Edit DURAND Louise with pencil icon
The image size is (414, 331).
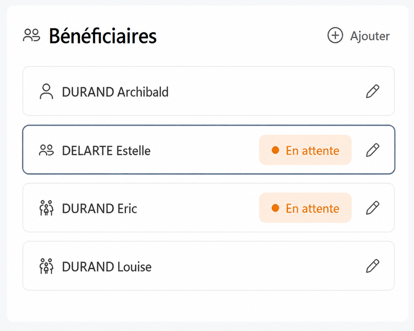point(372,266)
